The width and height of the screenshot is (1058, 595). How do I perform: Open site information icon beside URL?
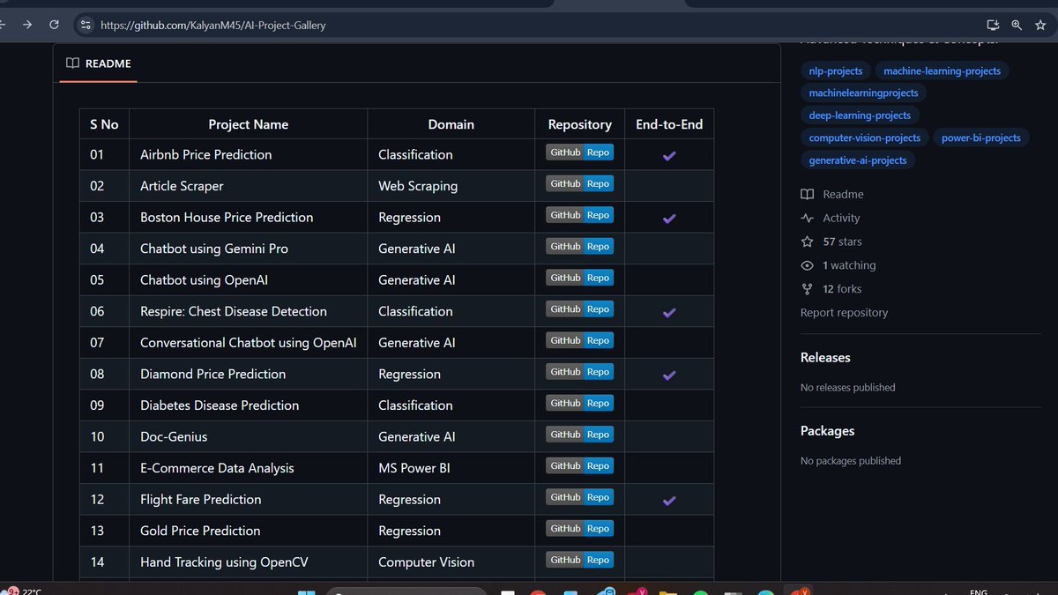[84, 25]
